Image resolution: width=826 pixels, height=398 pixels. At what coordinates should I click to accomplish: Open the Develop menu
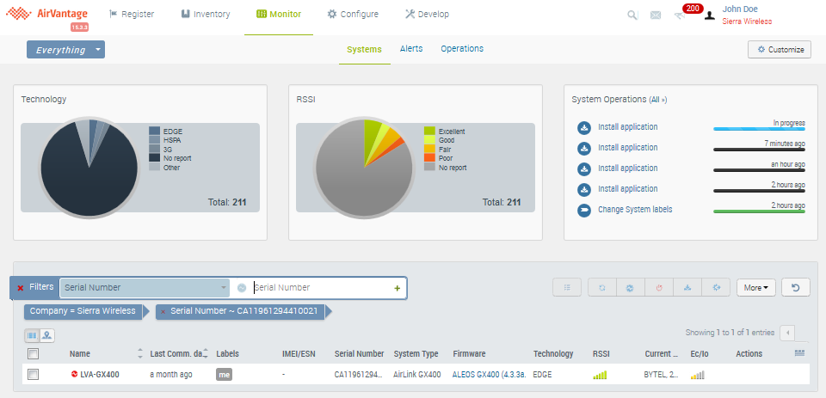(x=427, y=15)
